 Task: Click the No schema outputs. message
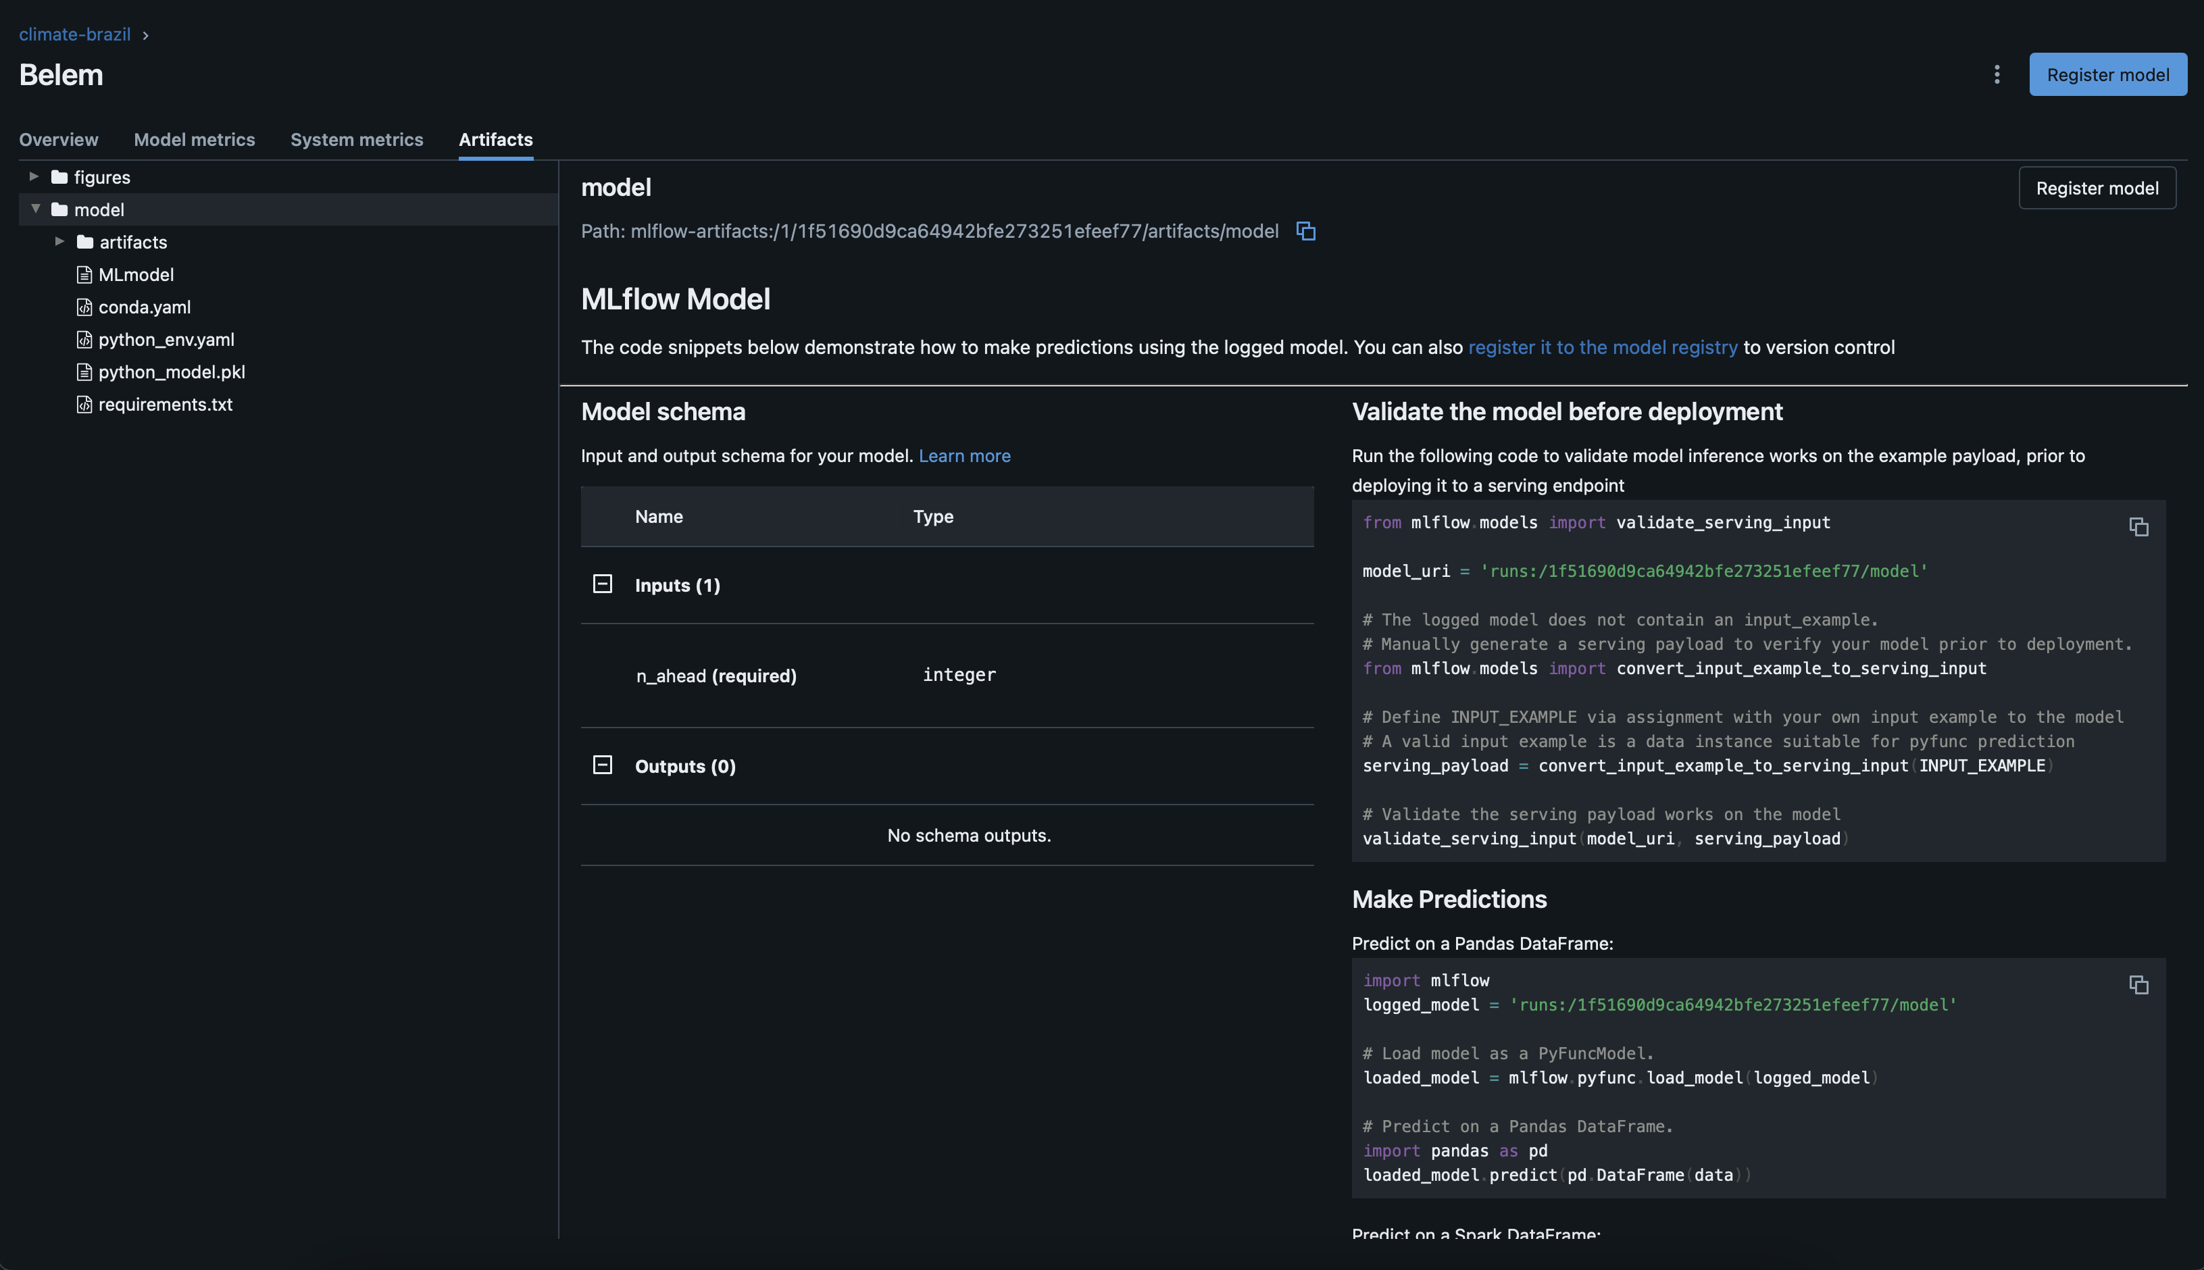969,836
